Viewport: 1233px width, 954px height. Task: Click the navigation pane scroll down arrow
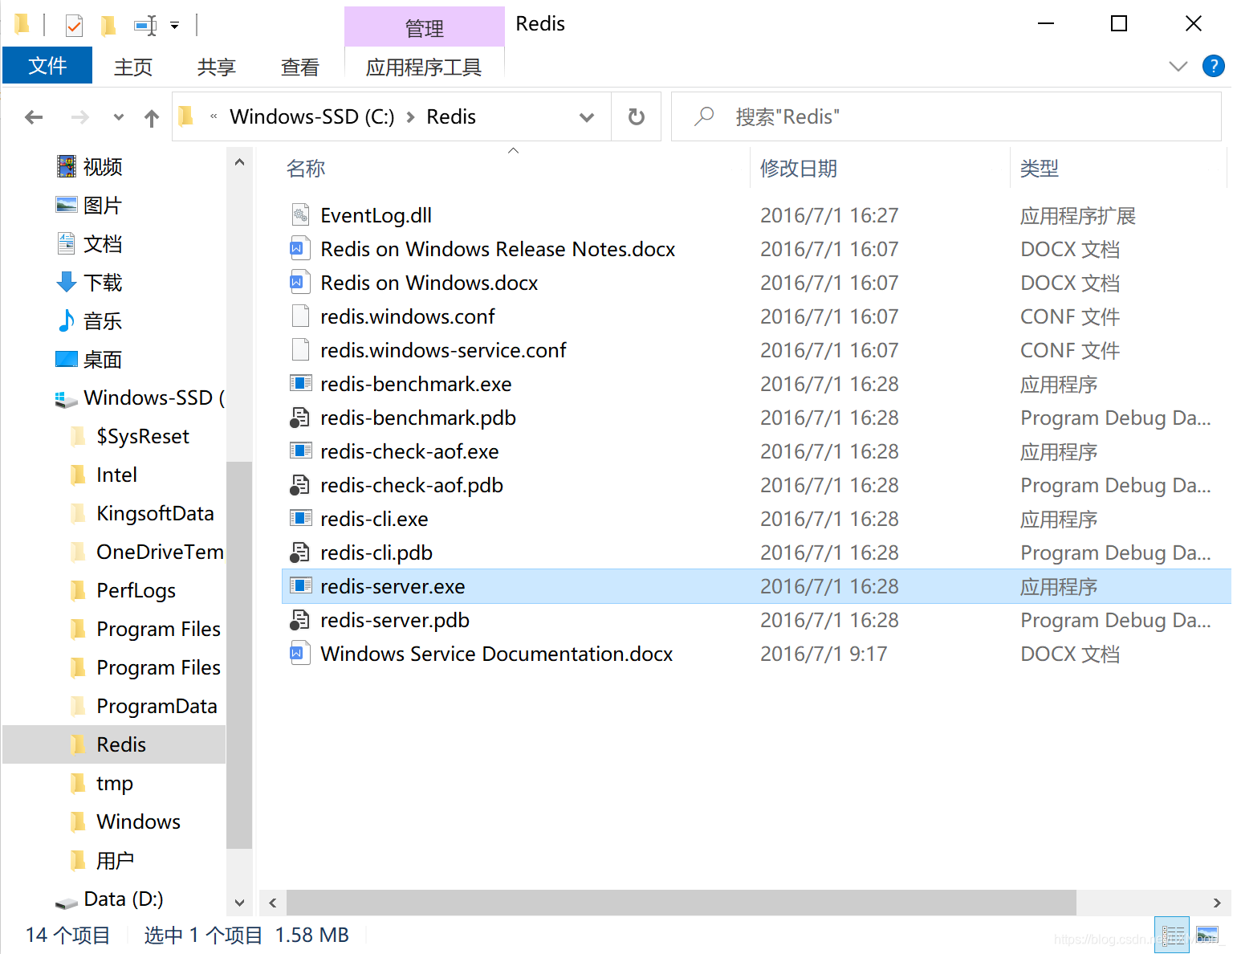(239, 903)
